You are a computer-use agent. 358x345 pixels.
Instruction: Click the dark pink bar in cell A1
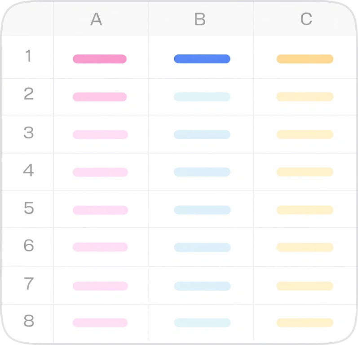tap(100, 59)
